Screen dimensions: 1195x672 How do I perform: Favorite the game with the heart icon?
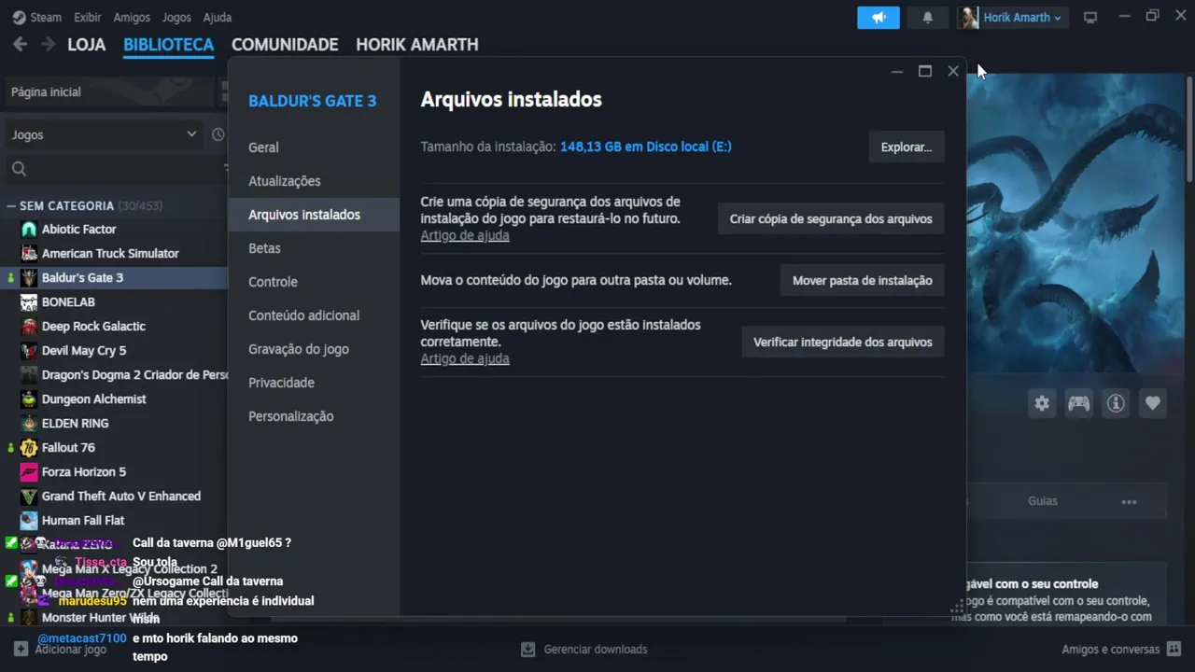click(x=1153, y=403)
